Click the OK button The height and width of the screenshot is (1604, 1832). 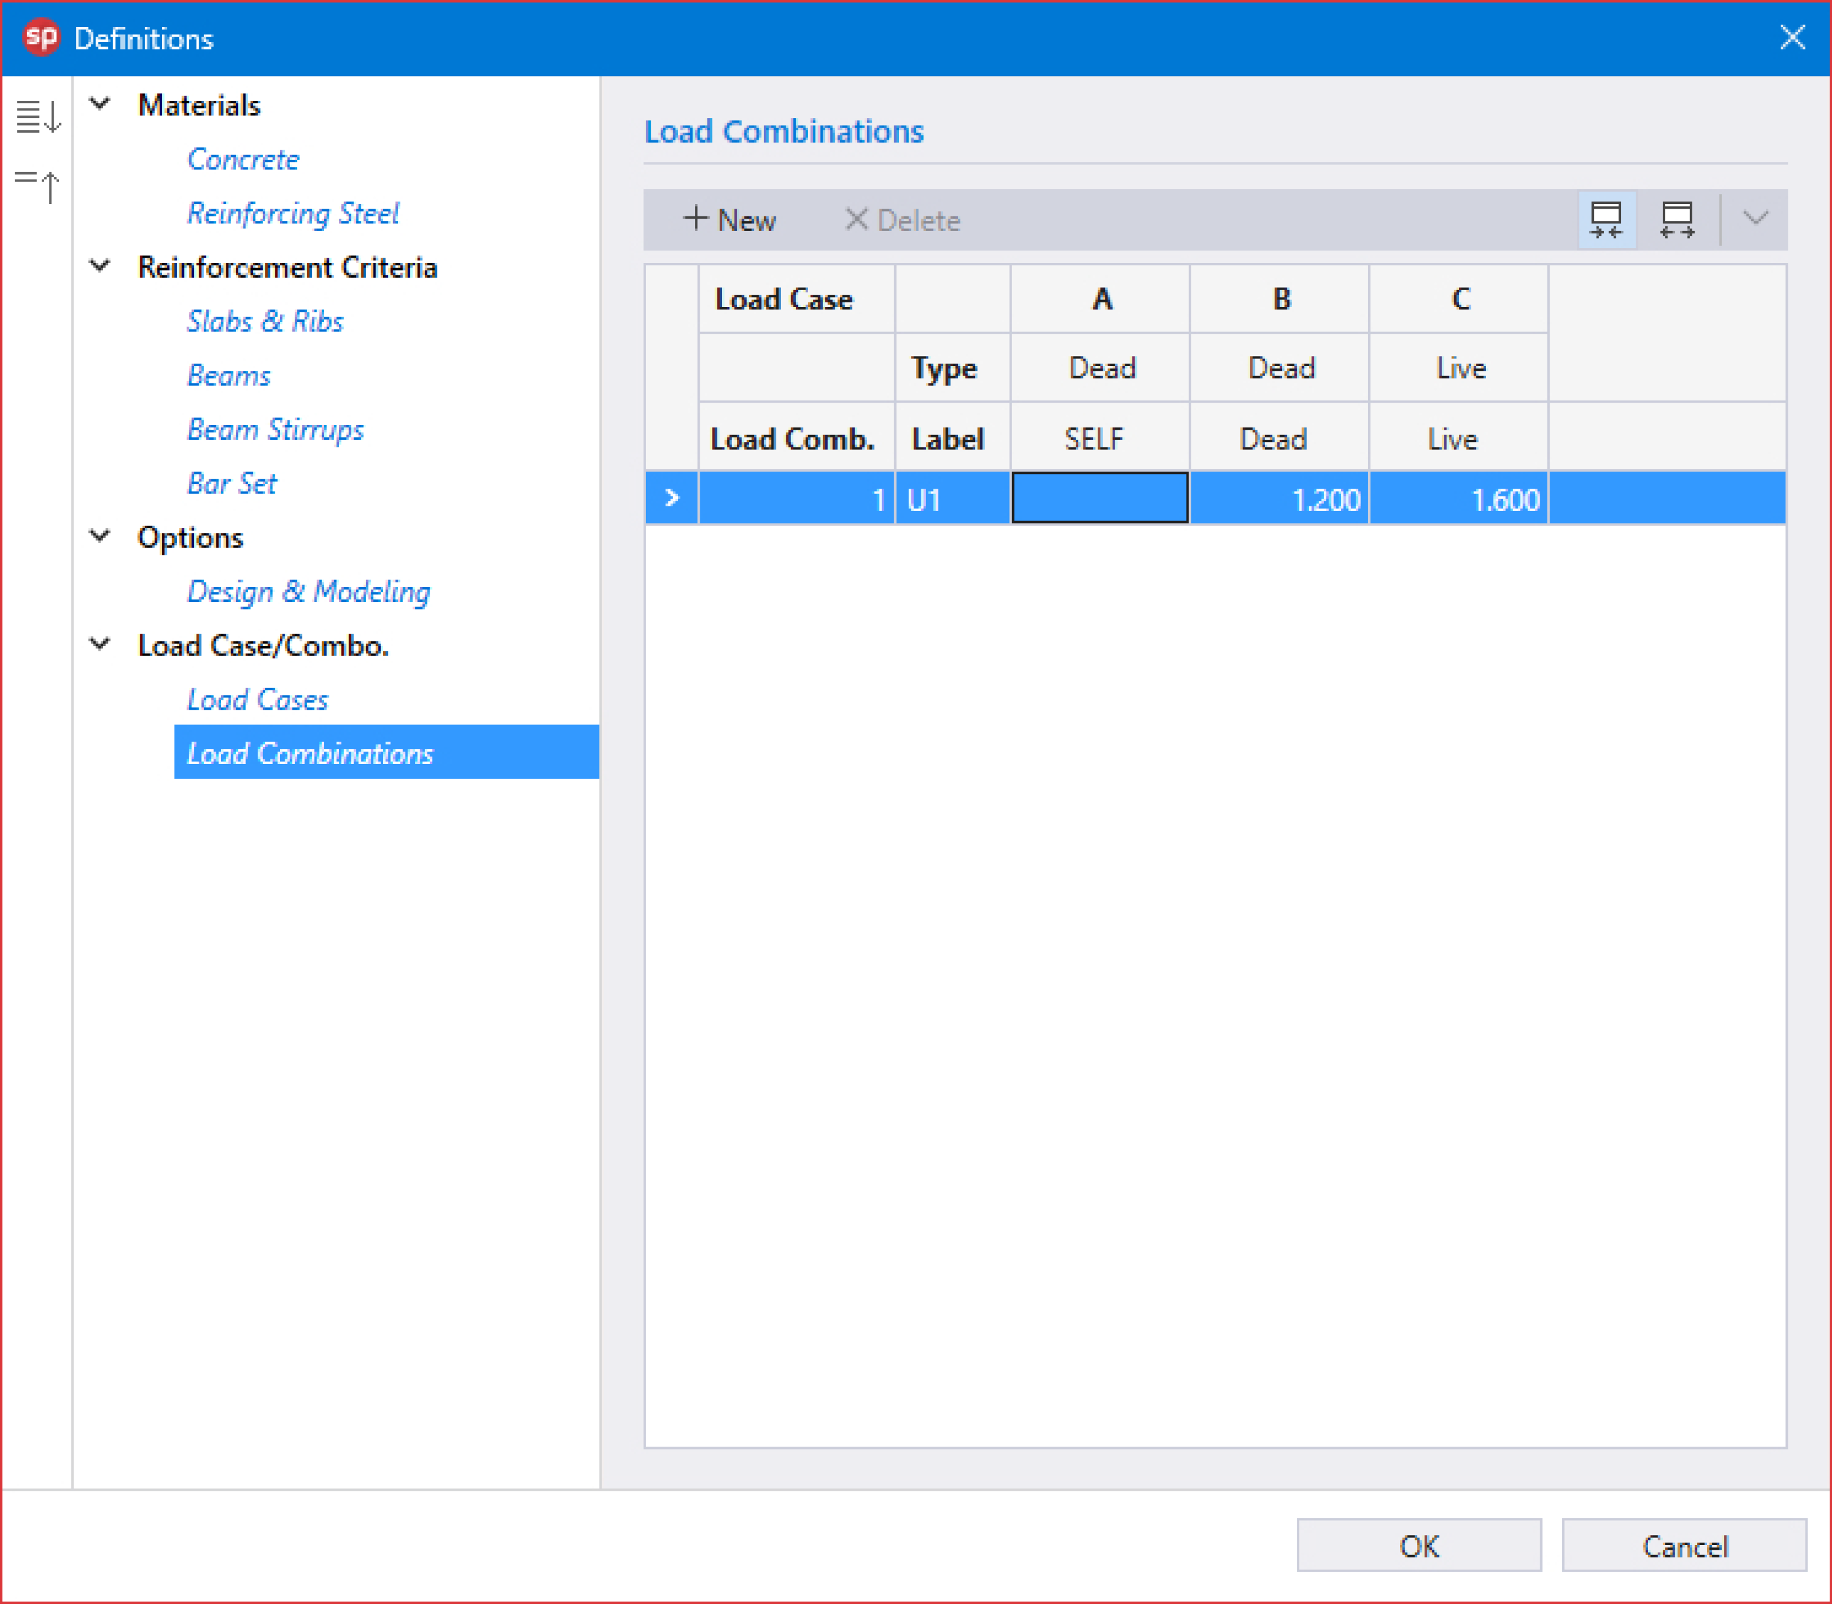[1419, 1546]
